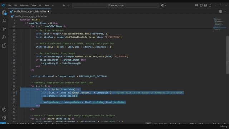Open Customize Layout icon in title bar
This screenshot has width=229, height=129.
click(x=196, y=5)
